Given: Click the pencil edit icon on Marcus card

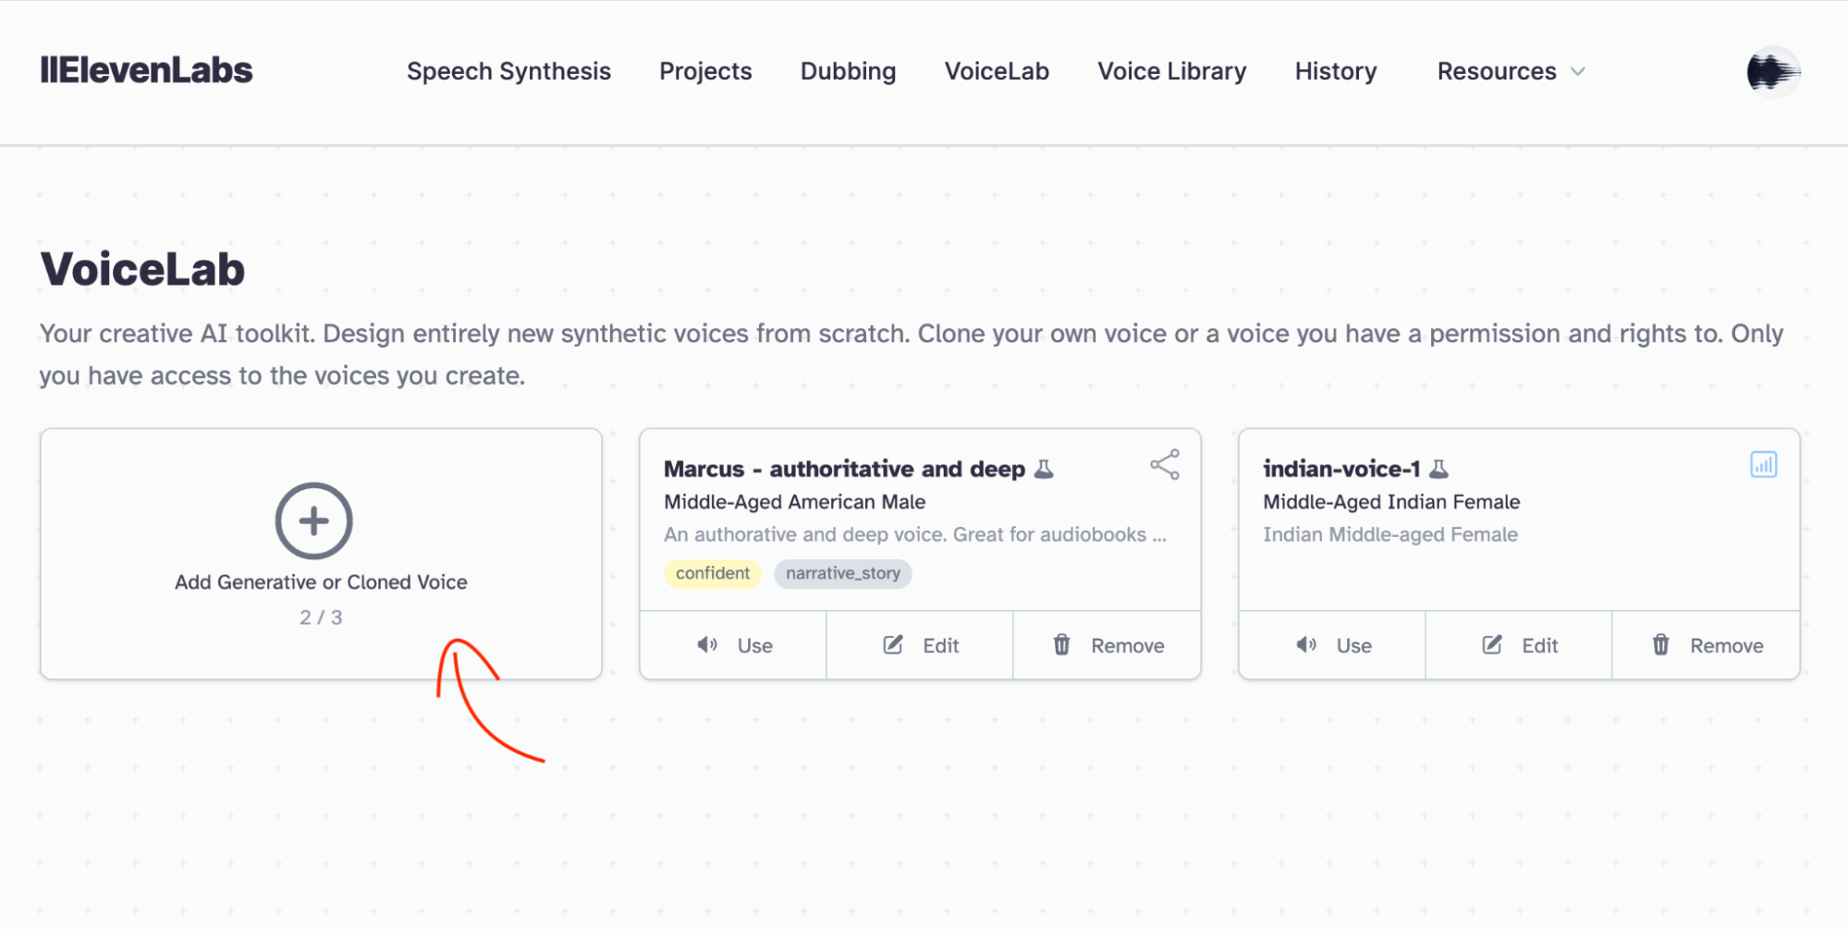Looking at the screenshot, I should coord(892,644).
